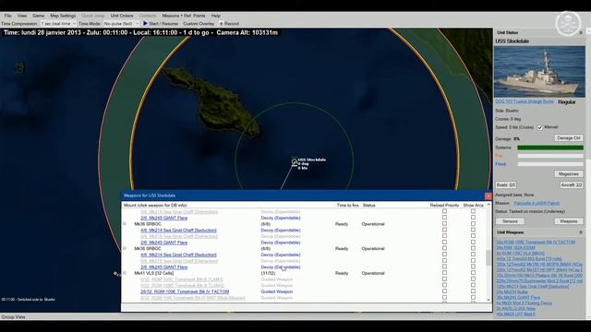Click the 2x AN/SLQ-25A Nixie link

click(515, 309)
